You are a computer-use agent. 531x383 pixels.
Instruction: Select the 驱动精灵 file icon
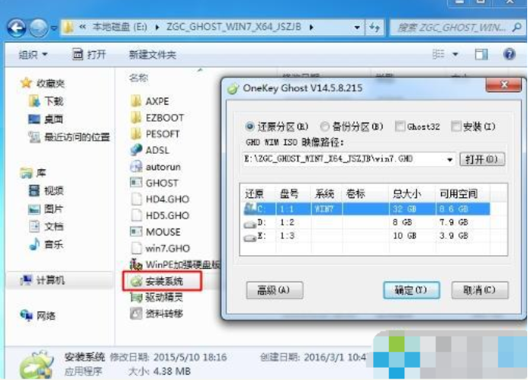click(x=136, y=297)
